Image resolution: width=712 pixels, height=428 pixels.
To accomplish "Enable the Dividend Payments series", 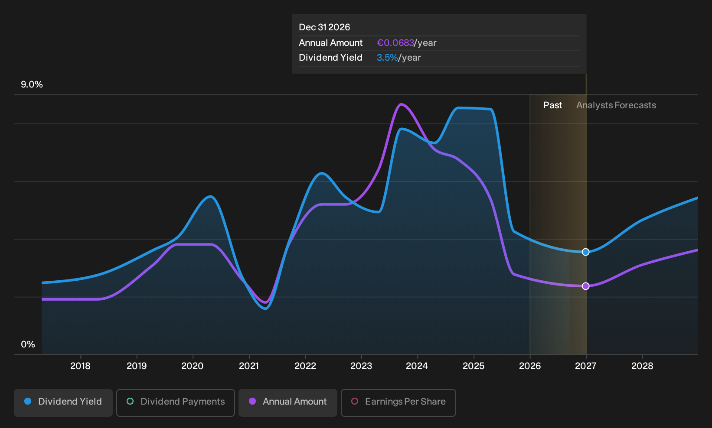I will pyautogui.click(x=176, y=402).
